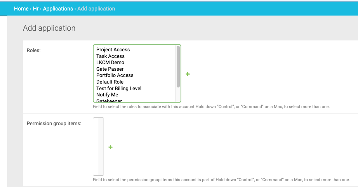Click the Add application heading

click(x=49, y=28)
